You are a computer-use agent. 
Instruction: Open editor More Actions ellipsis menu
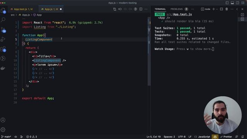(x=146, y=9)
